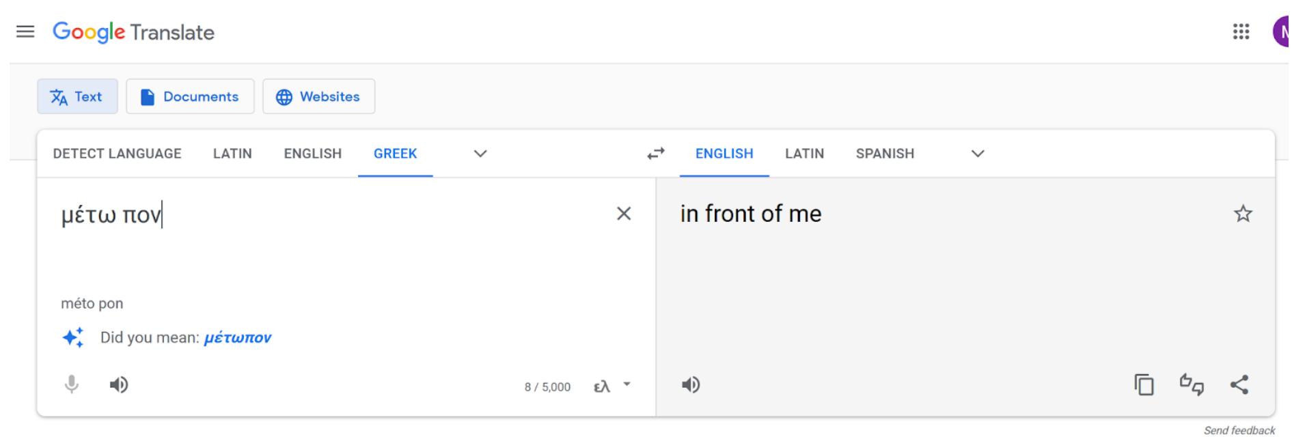Open the Google apps grid
Viewport: 1292px width, 437px height.
tap(1241, 31)
